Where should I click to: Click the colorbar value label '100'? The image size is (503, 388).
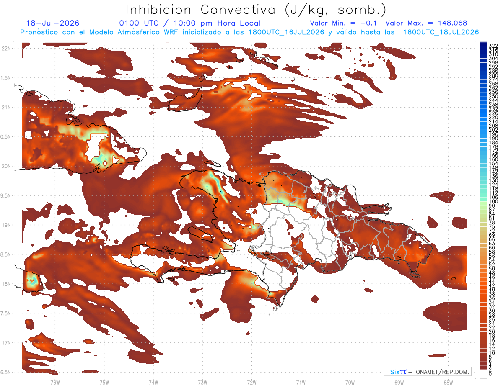pos(493,202)
